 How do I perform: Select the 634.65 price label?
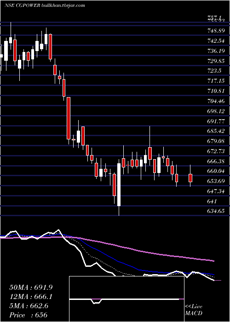[x=217, y=211]
